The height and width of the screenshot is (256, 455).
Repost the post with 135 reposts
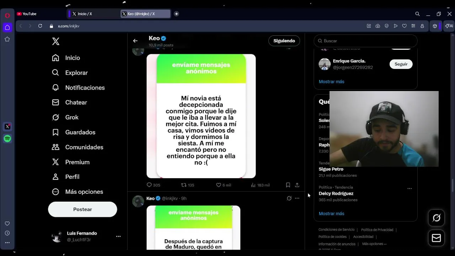(187, 185)
